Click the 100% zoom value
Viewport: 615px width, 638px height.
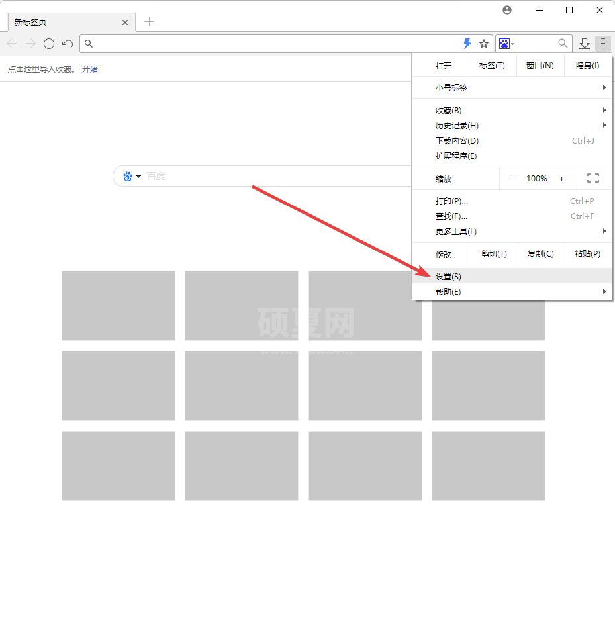point(536,179)
